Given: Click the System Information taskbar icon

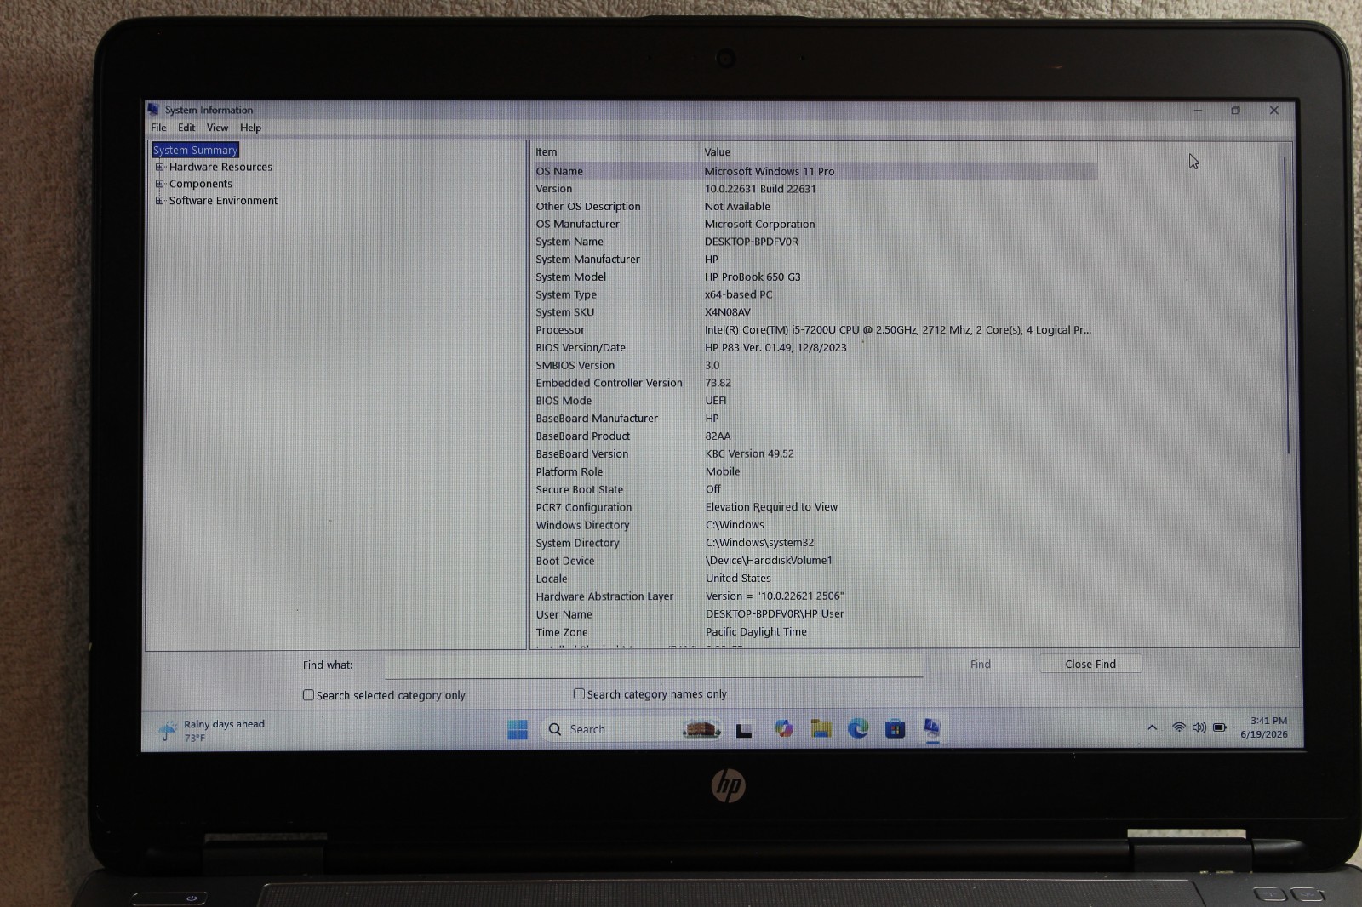Looking at the screenshot, I should (932, 728).
